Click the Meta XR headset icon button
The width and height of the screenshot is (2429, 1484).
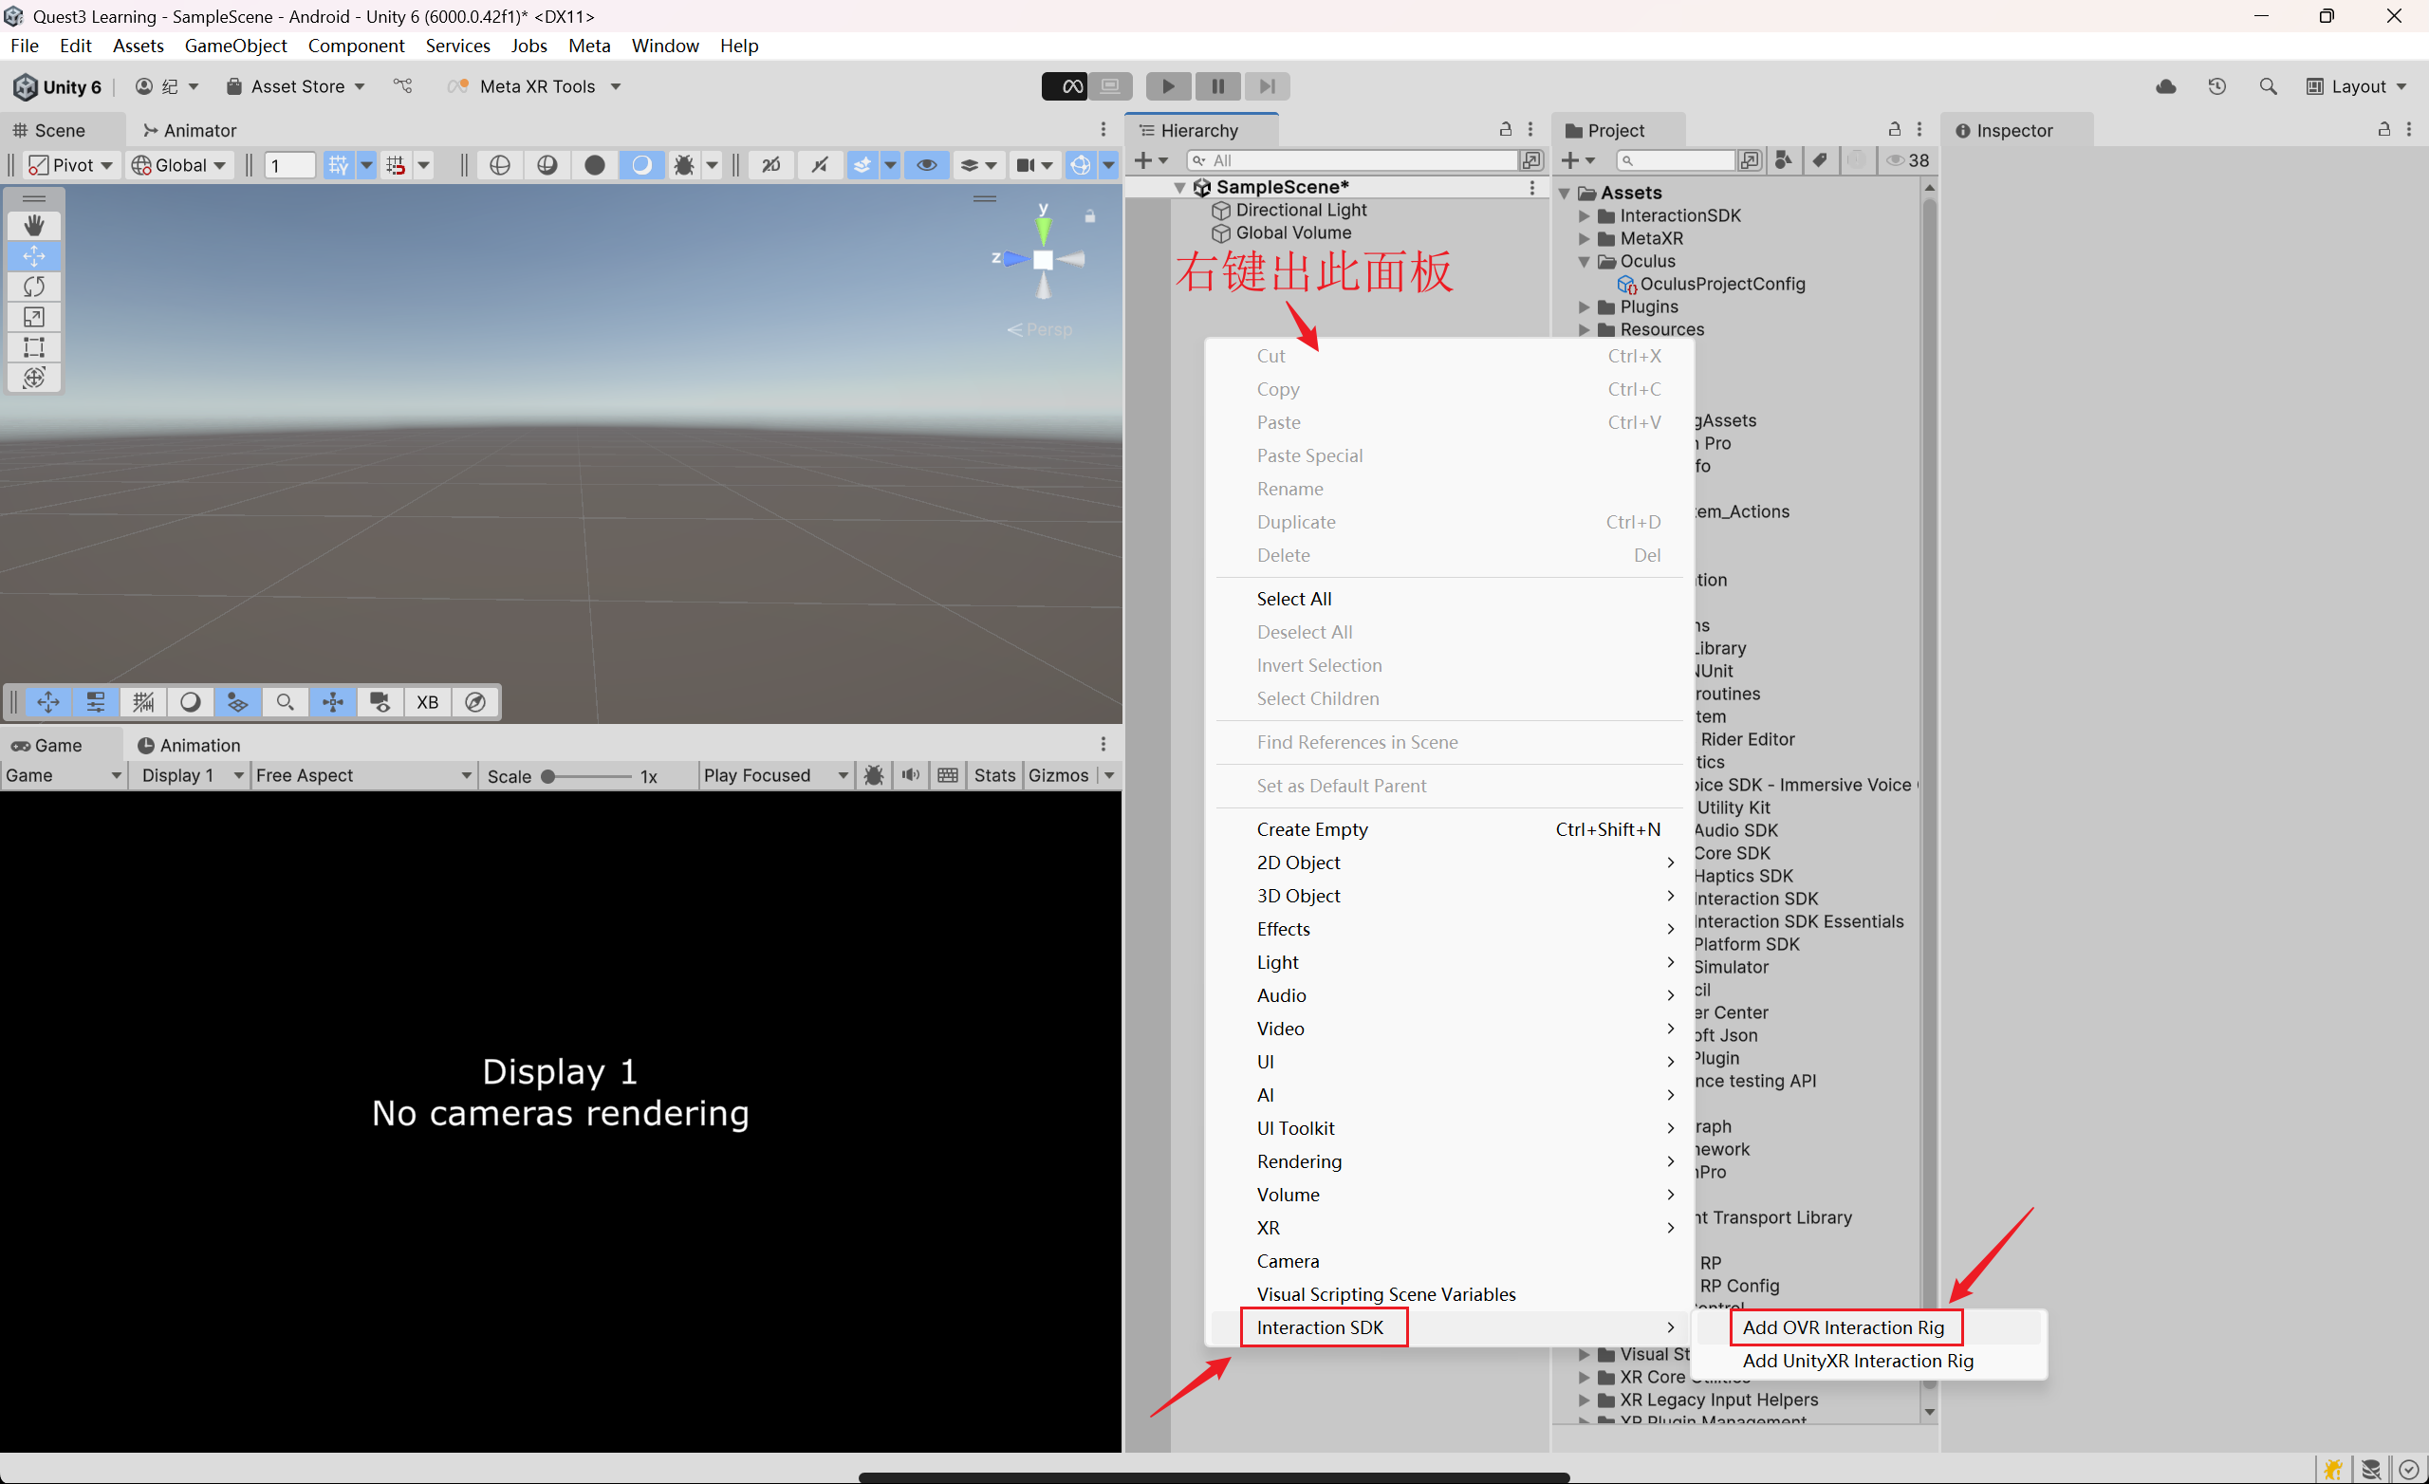tap(1065, 86)
